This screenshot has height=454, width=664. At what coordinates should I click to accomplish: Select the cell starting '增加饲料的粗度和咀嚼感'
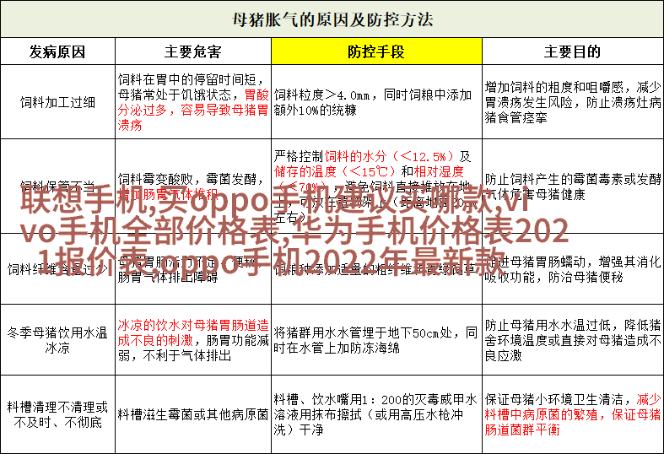(573, 102)
